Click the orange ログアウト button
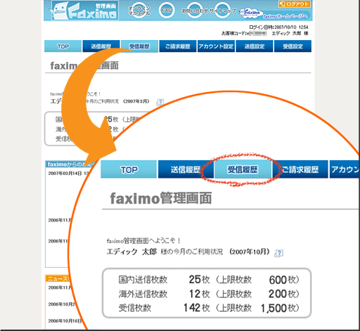360x331 pixels. point(295,4)
